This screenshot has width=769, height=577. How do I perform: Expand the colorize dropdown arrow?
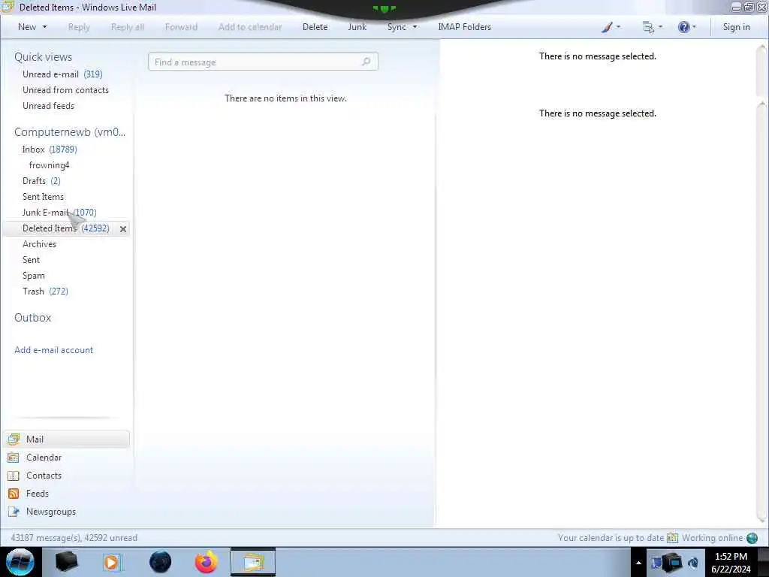click(x=618, y=27)
